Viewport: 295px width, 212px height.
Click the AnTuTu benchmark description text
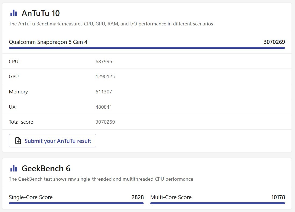click(x=111, y=24)
